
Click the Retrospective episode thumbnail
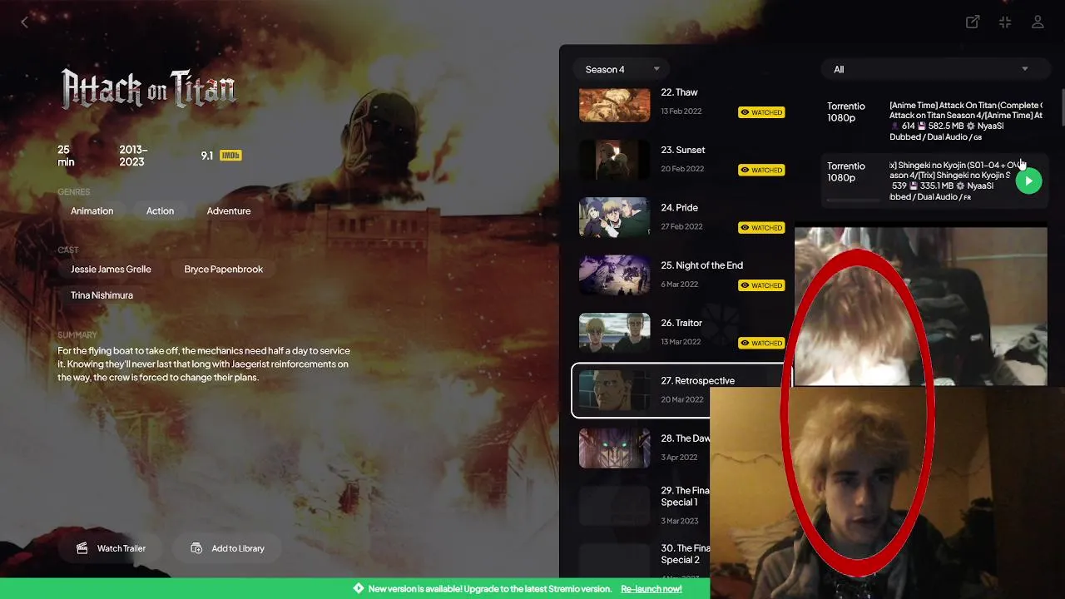[614, 390]
